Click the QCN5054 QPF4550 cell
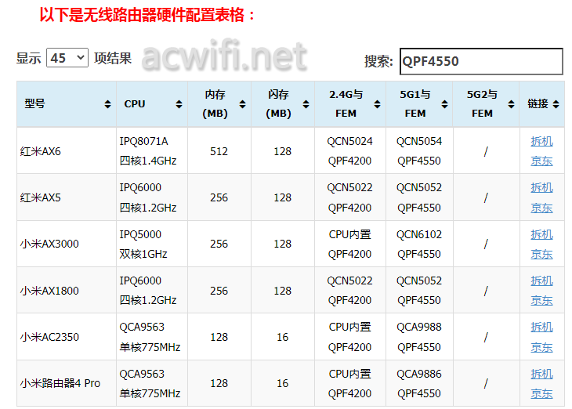 point(419,150)
